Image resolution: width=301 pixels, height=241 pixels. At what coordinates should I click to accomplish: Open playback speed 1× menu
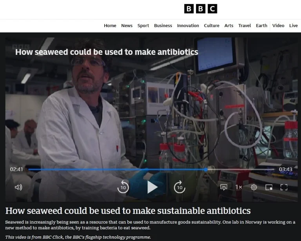239,187
